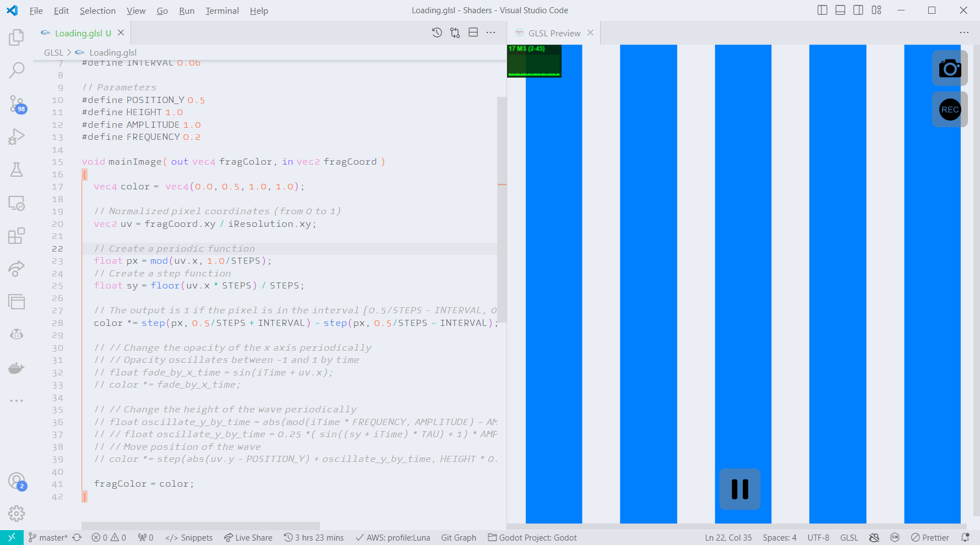Close the GLSL Preview tab
The height and width of the screenshot is (545, 980).
pos(590,33)
